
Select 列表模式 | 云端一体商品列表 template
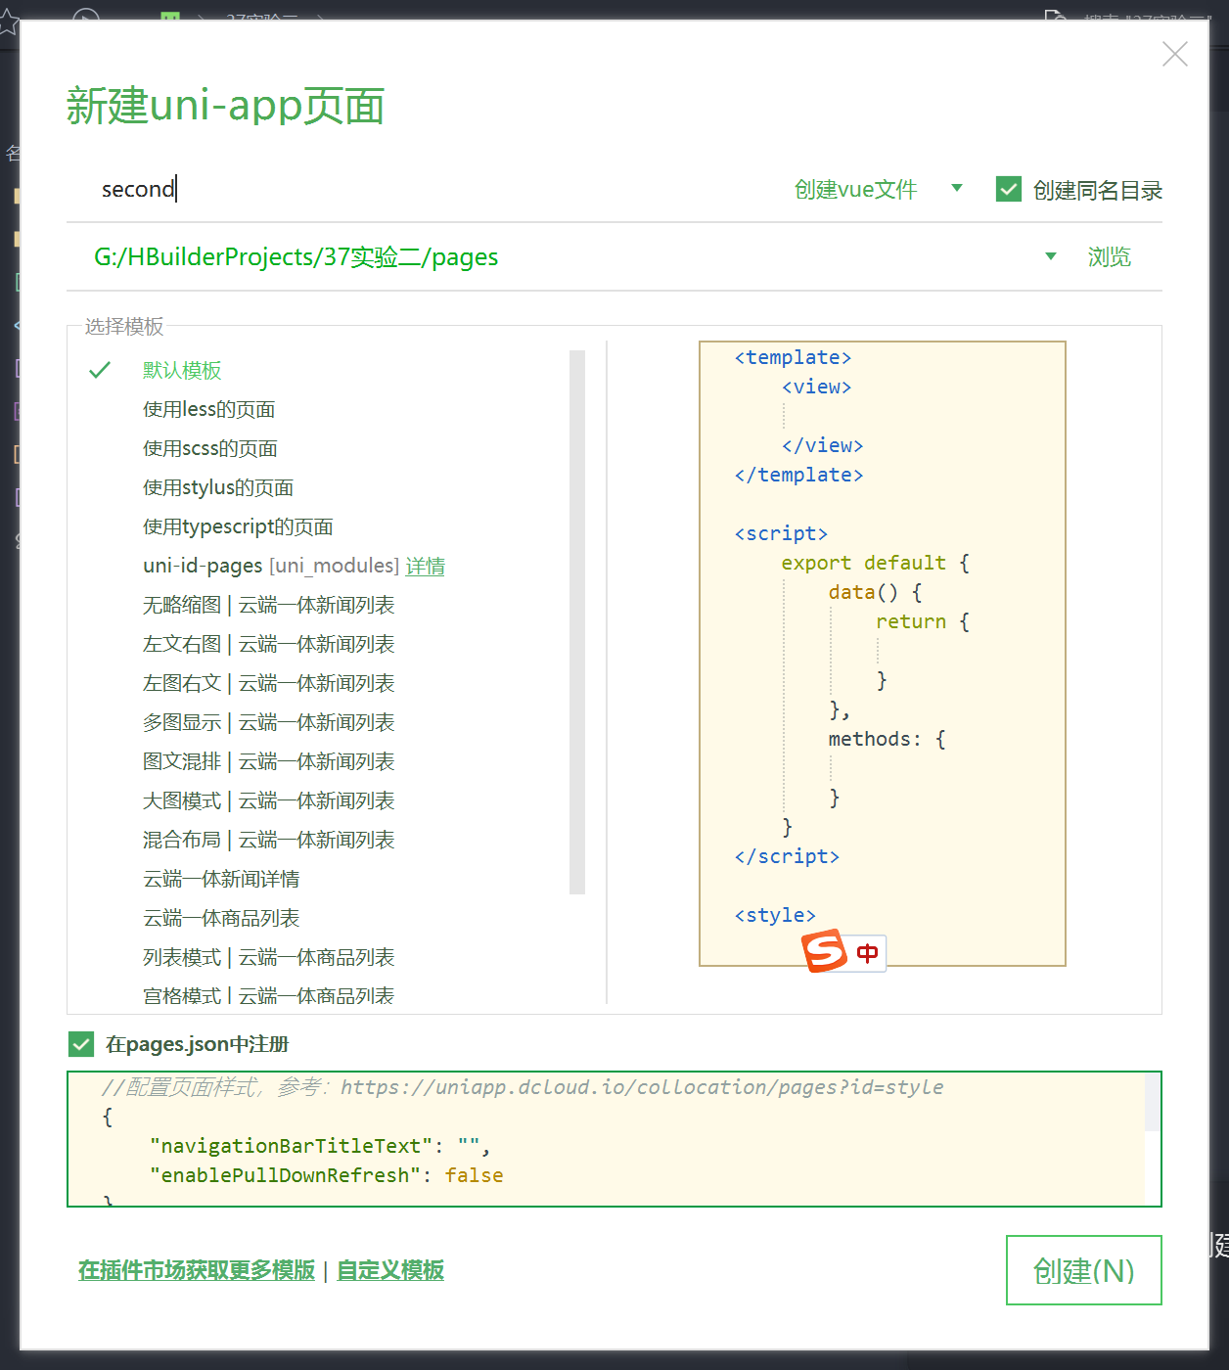tap(268, 957)
